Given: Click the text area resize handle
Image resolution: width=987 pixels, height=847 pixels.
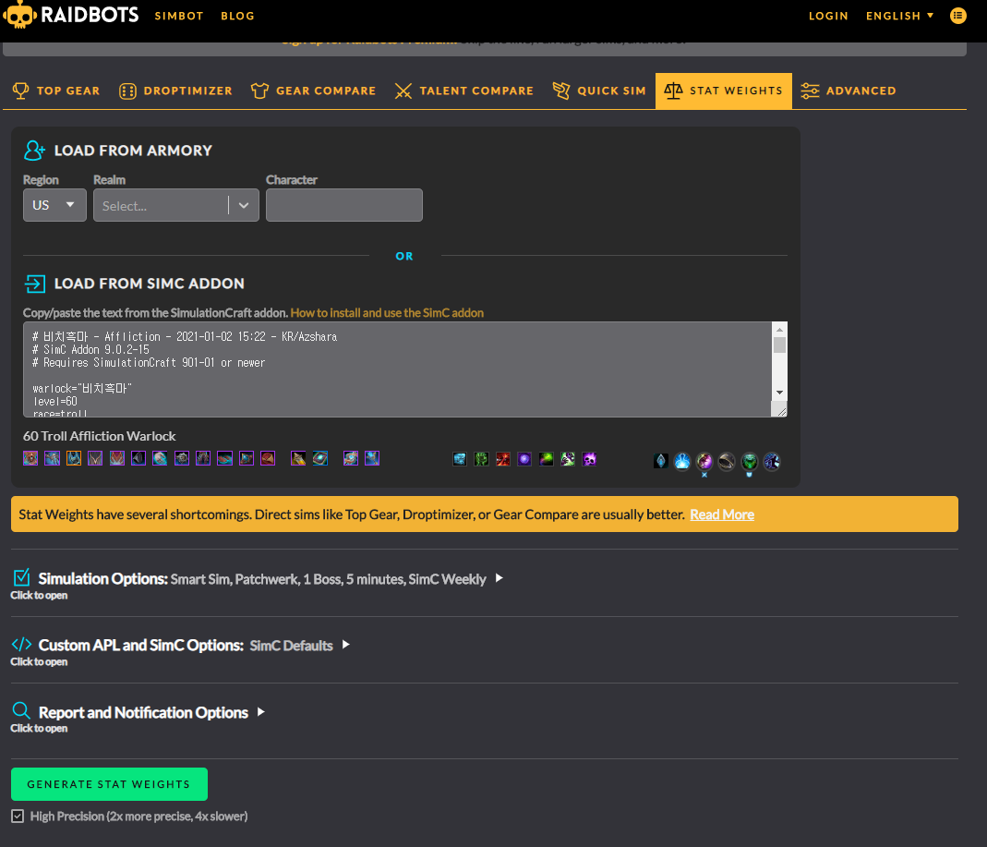Looking at the screenshot, I should [780, 411].
